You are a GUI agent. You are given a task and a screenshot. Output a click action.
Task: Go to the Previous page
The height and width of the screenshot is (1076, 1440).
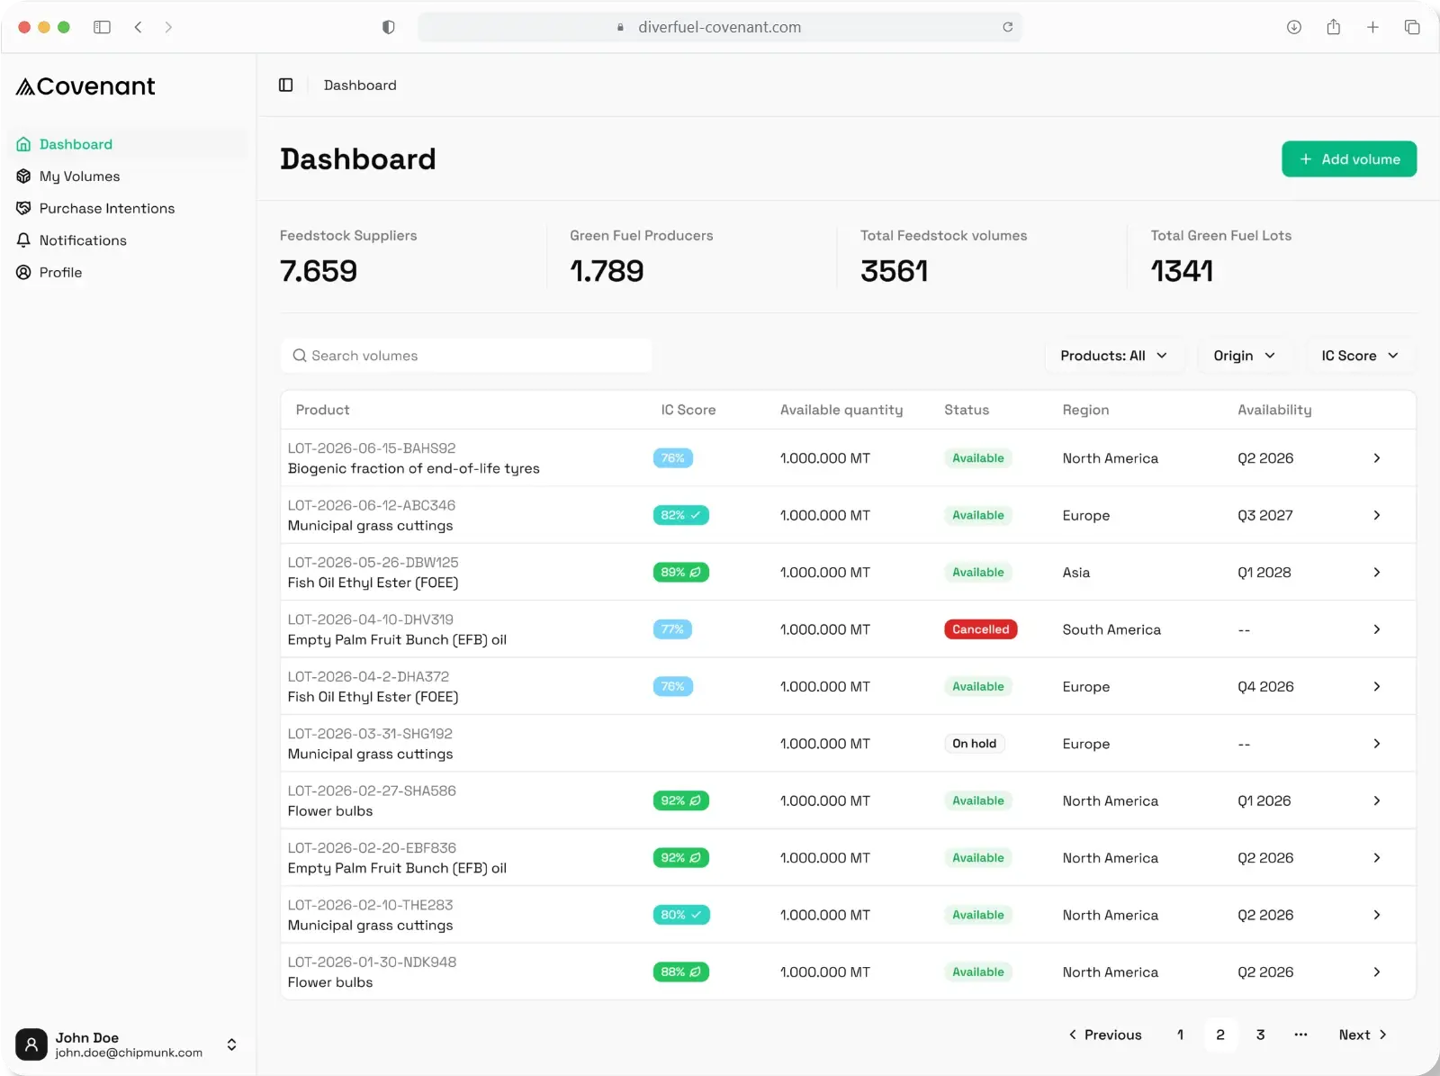point(1104,1035)
